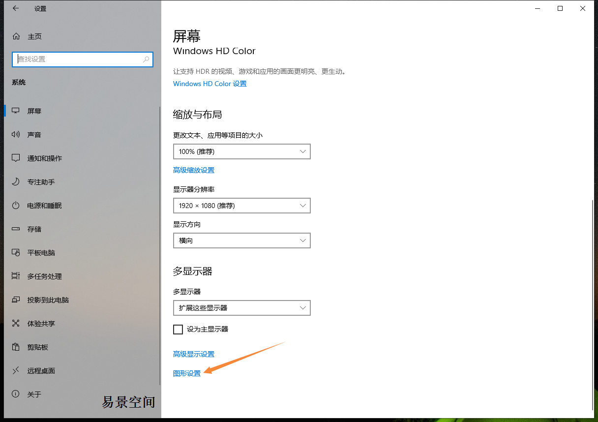Screen dimensions: 598x422
Task: Click the back arrow in Settings
Action: click(x=16, y=8)
